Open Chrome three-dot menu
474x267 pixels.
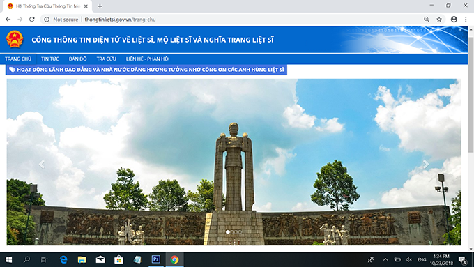coord(466,20)
